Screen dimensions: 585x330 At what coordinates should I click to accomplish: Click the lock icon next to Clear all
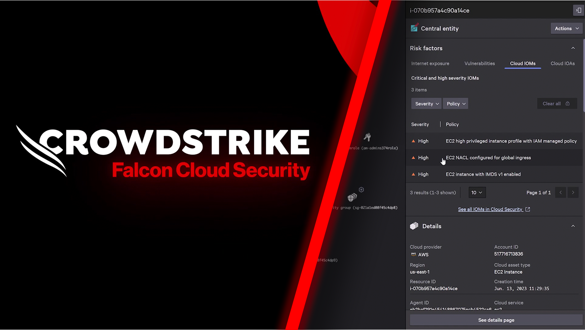[x=567, y=103]
